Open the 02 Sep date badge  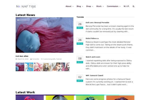[x=80, y=78]
